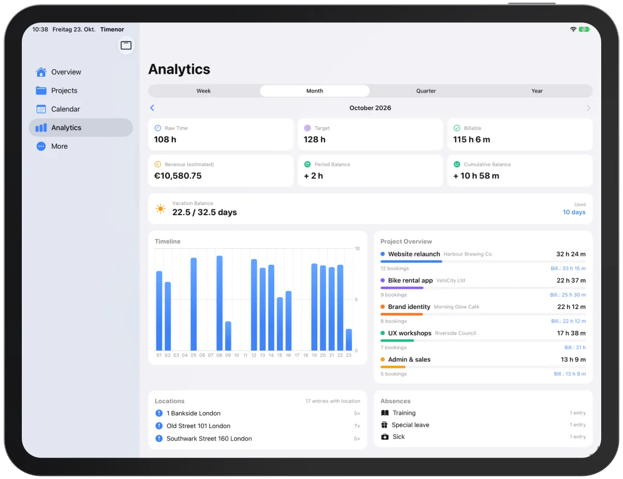Click the Admin & sales yellow progress bar
This screenshot has width=623, height=479.
tap(393, 367)
